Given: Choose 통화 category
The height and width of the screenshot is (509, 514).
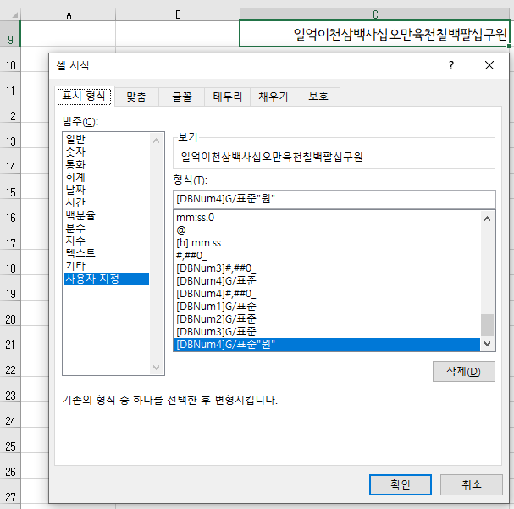Looking at the screenshot, I should click(x=106, y=164).
